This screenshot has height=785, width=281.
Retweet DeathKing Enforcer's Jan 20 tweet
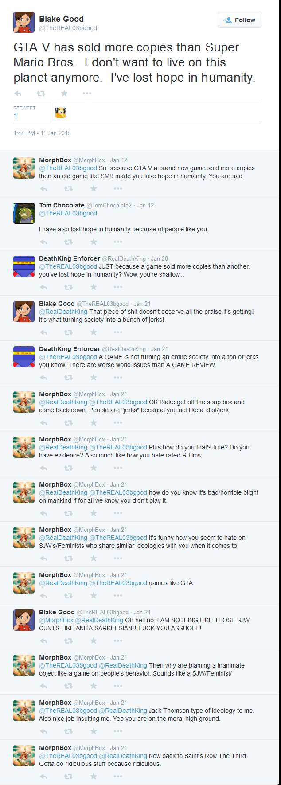coord(68,287)
